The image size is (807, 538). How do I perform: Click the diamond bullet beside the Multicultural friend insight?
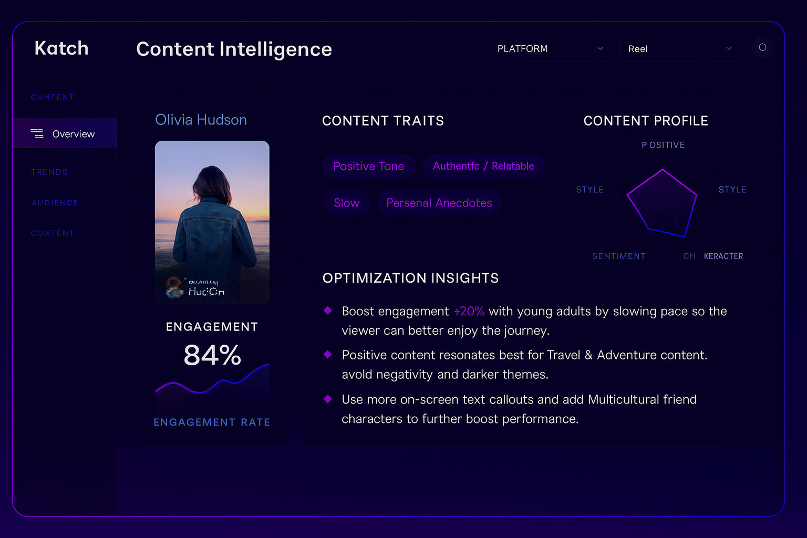pyautogui.click(x=328, y=399)
